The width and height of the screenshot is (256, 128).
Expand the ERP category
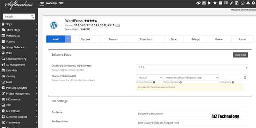[x=19, y=105]
